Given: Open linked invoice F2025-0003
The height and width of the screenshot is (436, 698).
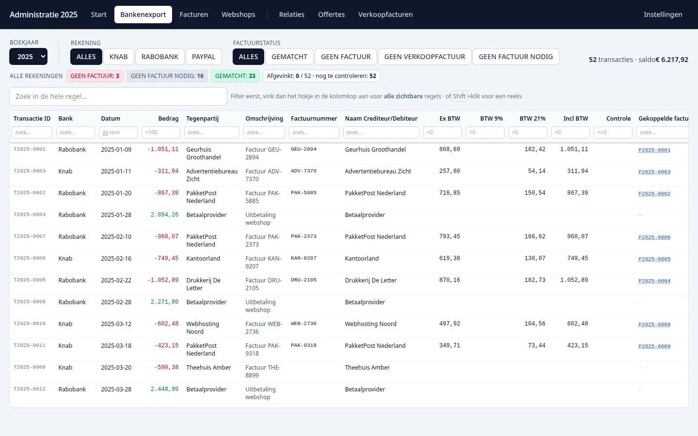Looking at the screenshot, I should click(654, 172).
